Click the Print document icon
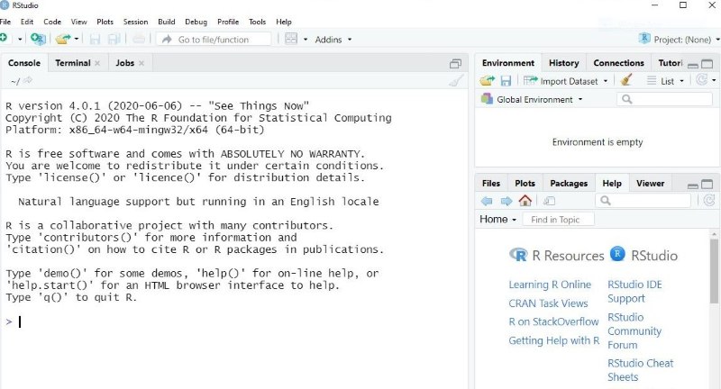The height and width of the screenshot is (389, 721). click(139, 39)
